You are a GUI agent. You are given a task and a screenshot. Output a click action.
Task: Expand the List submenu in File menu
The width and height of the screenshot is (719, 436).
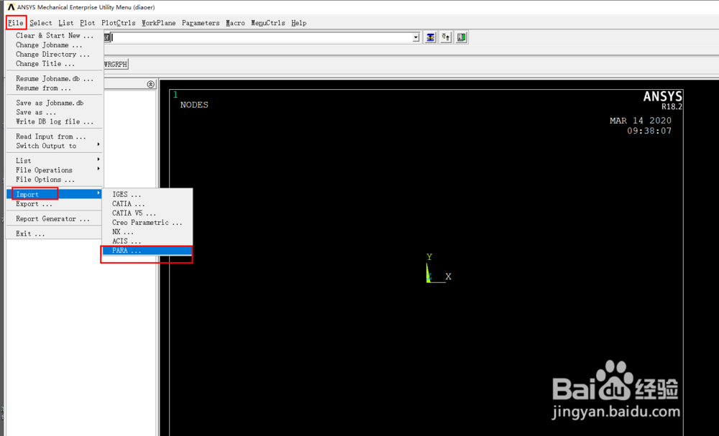(55, 160)
